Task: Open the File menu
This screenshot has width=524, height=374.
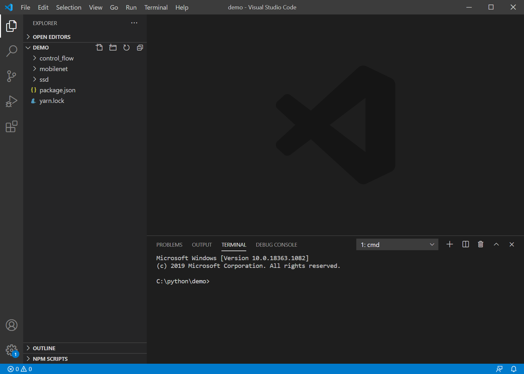Action: [x=25, y=7]
